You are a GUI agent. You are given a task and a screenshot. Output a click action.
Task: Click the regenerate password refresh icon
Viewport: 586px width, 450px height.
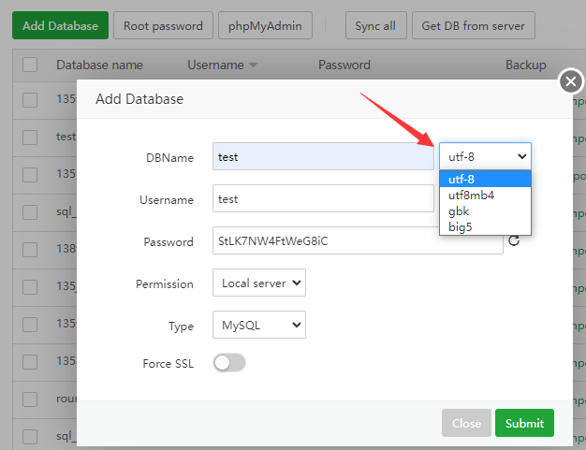pyautogui.click(x=513, y=241)
